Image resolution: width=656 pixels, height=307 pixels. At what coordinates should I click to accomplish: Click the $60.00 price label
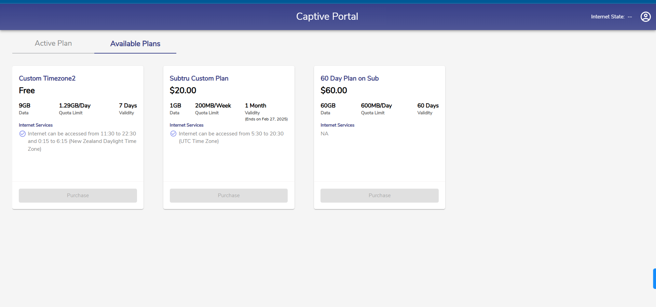tap(333, 90)
